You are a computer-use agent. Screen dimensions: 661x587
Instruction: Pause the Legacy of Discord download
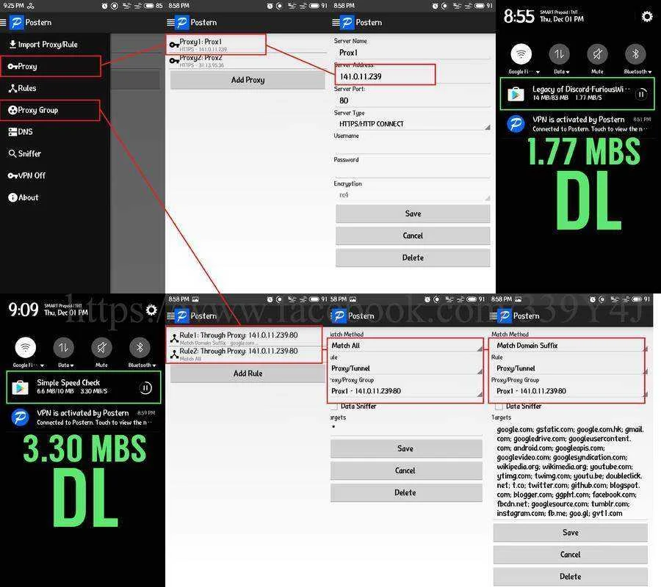tap(641, 94)
